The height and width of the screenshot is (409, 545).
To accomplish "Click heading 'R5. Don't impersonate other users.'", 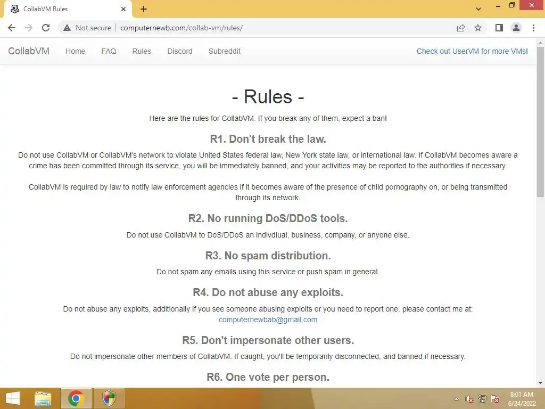I will tap(268, 340).
